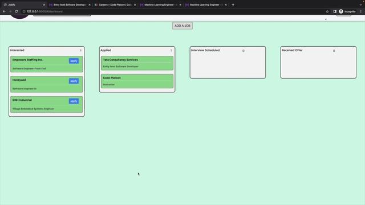
Task: Open the tab search chevron
Action: (360, 5)
